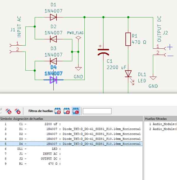177x180 pixels.
Task: Click the C1 capacitor symbol
Action: click(103, 52)
